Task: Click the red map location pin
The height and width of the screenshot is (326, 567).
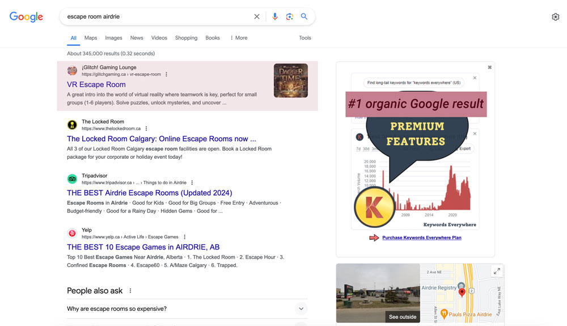Action: point(462,293)
